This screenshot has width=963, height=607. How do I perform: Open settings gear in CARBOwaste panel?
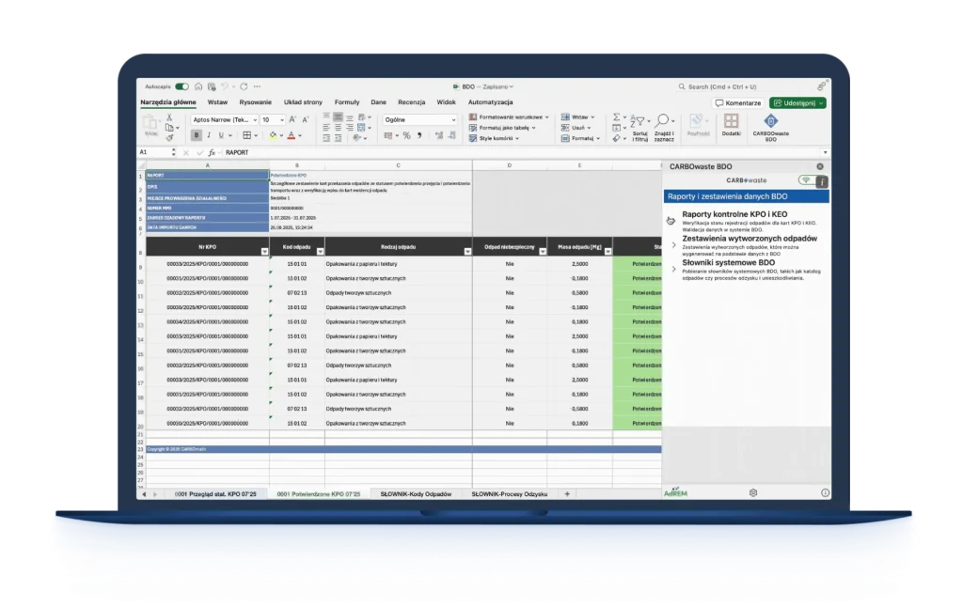(753, 492)
